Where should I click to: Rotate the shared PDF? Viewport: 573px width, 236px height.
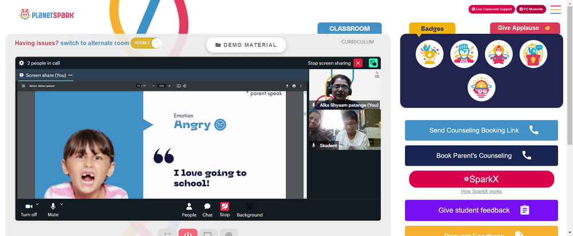tap(185, 86)
